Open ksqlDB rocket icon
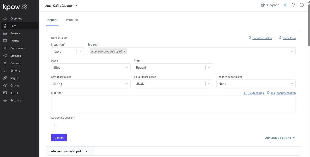Screen dimensions: 310x157 (x=5, y=78)
